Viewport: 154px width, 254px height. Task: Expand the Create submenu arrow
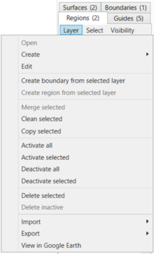[147, 54]
